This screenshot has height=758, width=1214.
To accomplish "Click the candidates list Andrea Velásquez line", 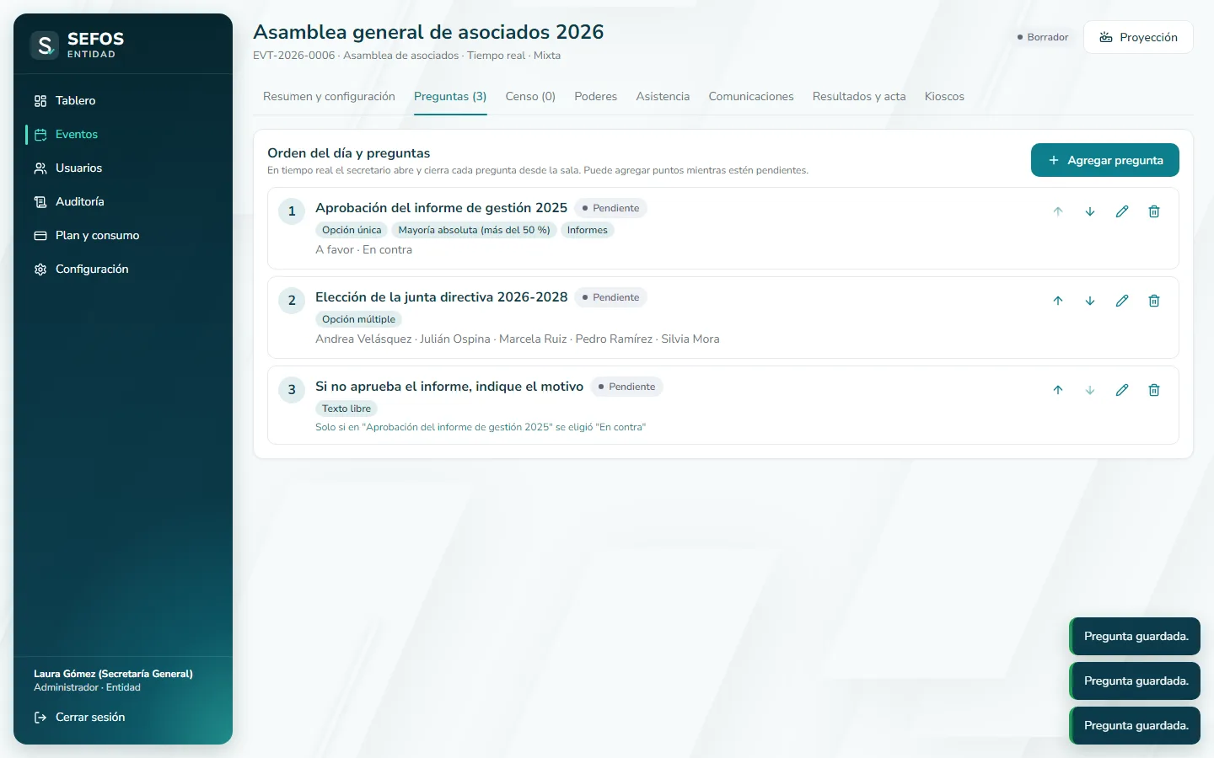I will tap(518, 339).
